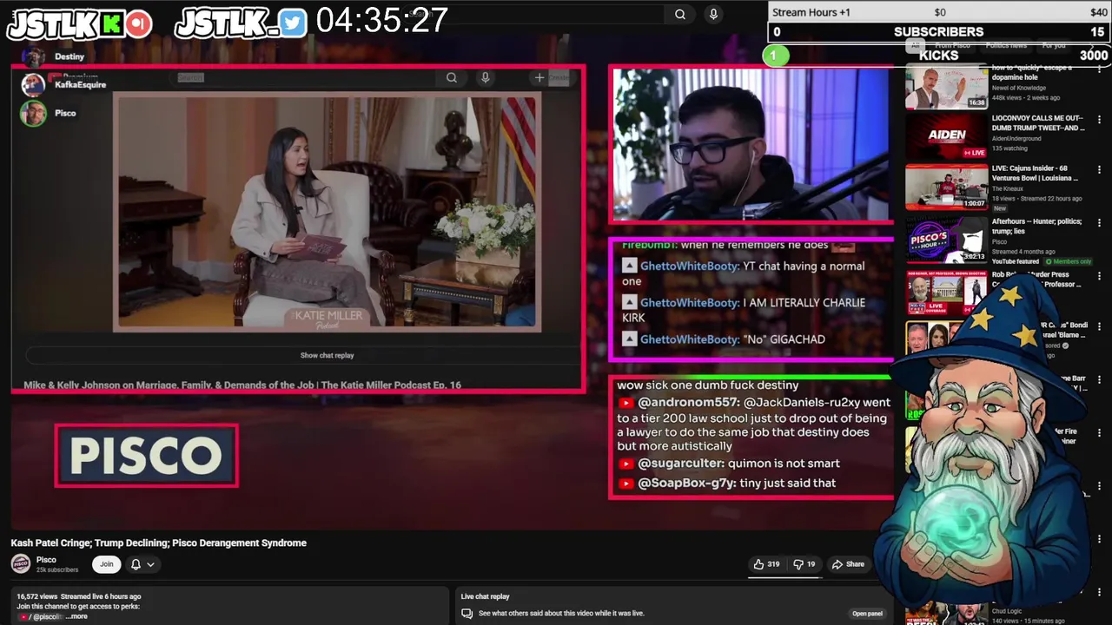Open options menu for Rob Reiner video
The height and width of the screenshot is (625, 1112).
point(1099,277)
